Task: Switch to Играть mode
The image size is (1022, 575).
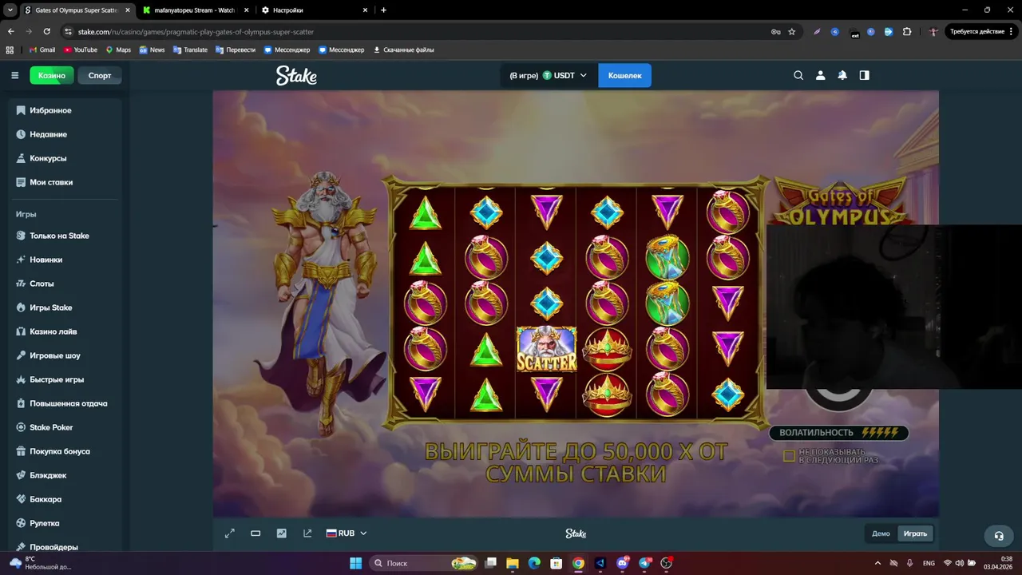Action: click(x=915, y=533)
